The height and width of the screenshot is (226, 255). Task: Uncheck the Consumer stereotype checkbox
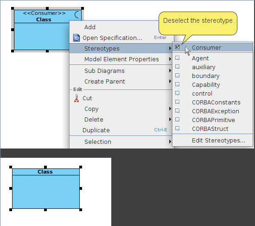pos(178,47)
